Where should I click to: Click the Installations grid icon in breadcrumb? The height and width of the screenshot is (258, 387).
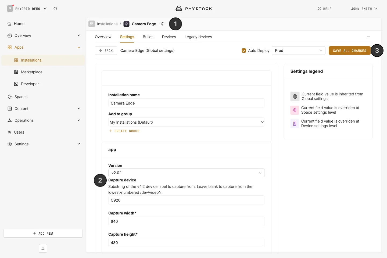(92, 24)
